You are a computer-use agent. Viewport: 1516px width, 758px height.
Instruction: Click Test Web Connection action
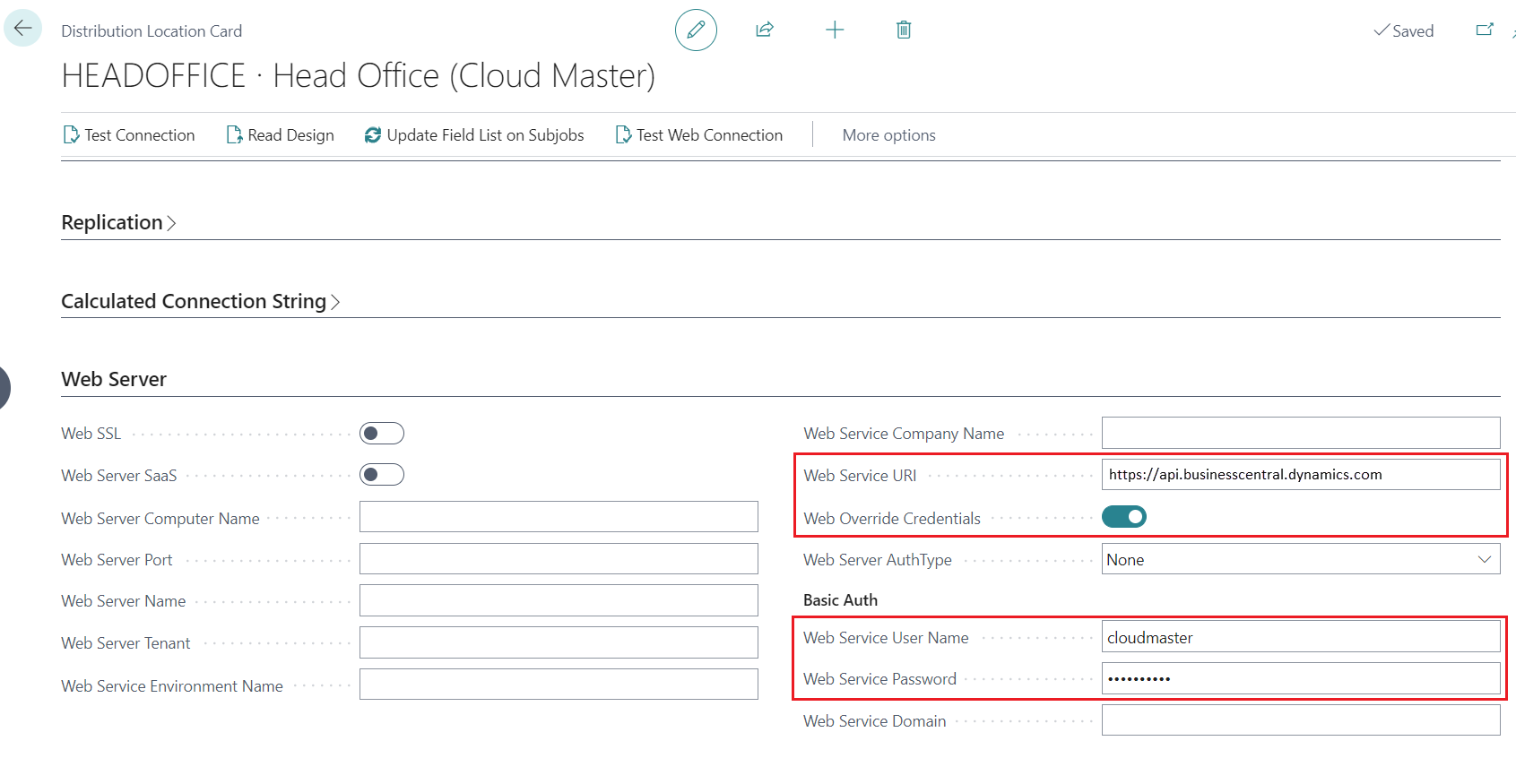click(699, 135)
